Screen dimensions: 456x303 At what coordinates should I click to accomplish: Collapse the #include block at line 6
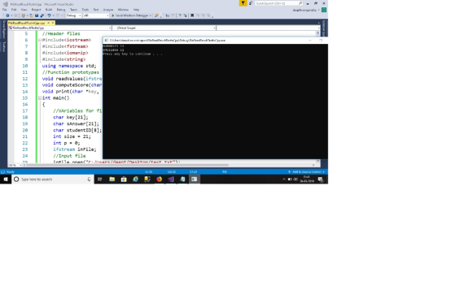pos(40,40)
